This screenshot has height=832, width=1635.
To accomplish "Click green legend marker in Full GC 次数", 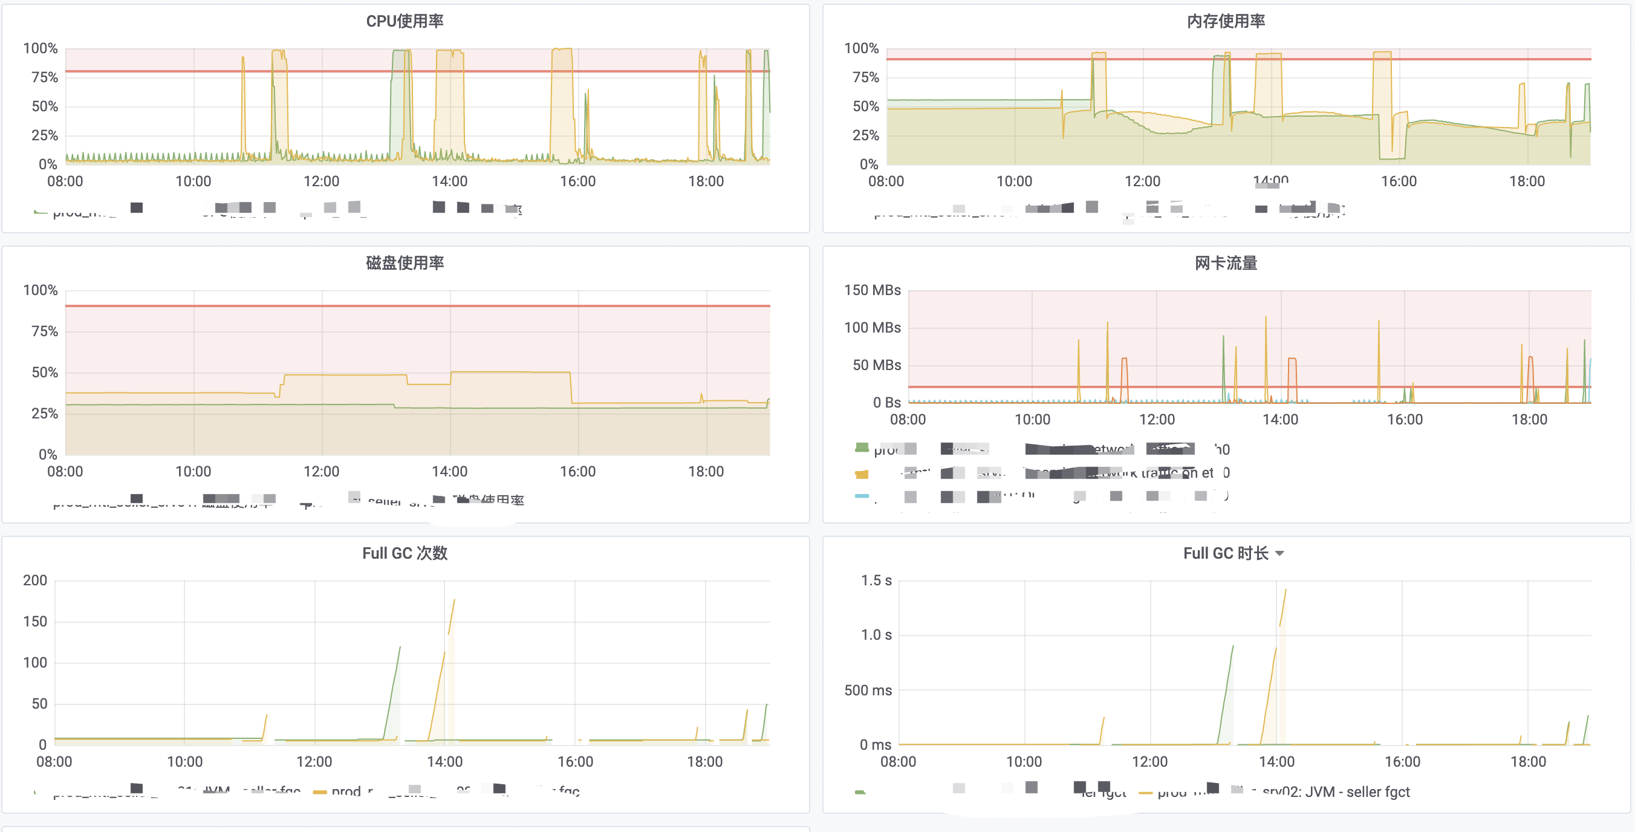I will pyautogui.click(x=37, y=791).
